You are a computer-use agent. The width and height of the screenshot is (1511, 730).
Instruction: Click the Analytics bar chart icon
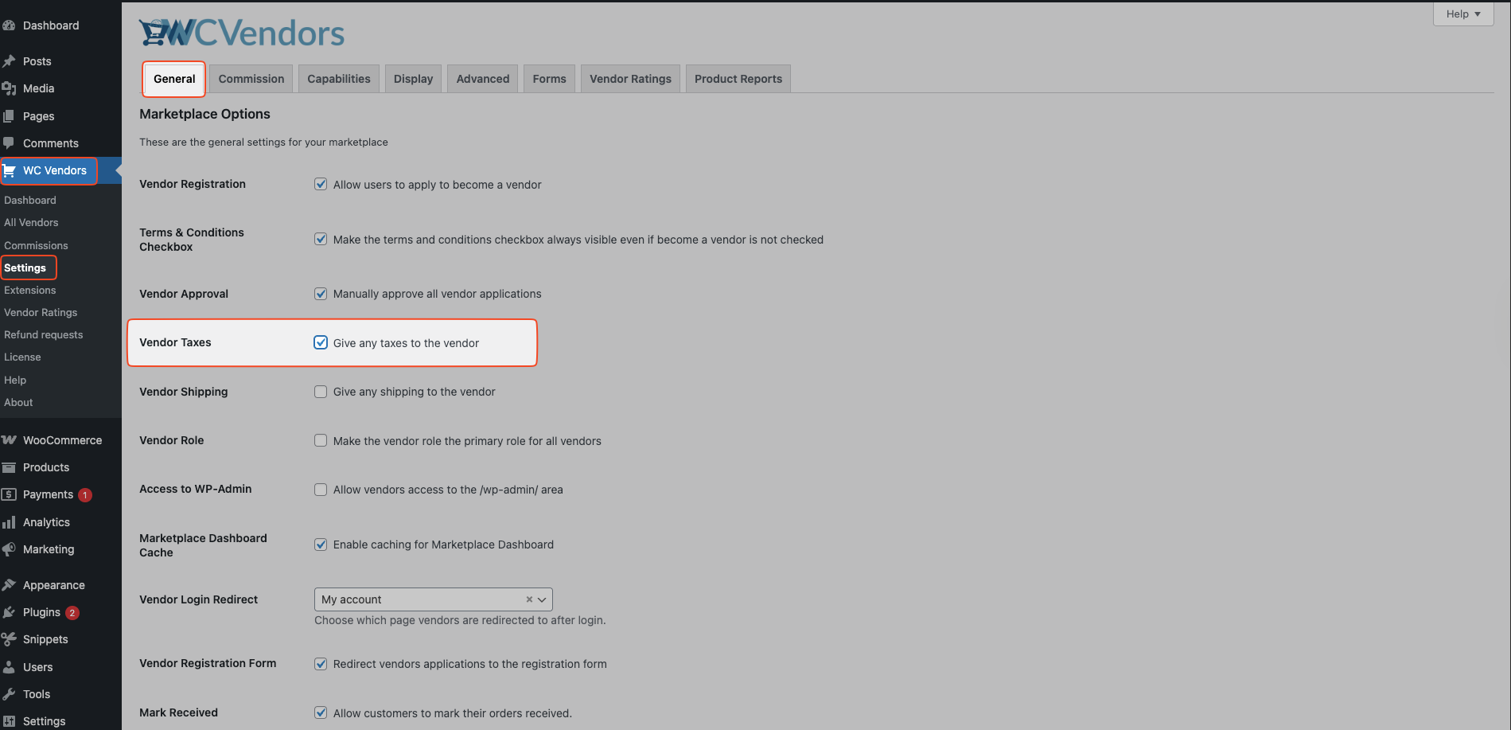[x=9, y=522]
